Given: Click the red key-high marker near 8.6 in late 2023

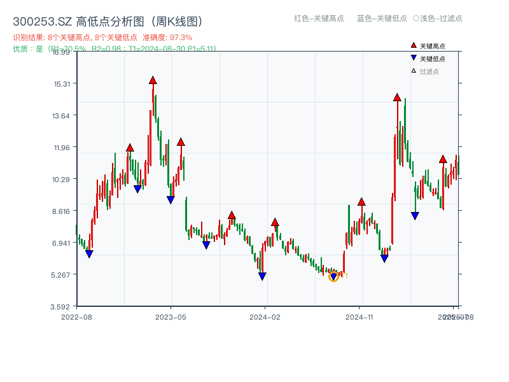Looking at the screenshot, I should (x=232, y=215).
